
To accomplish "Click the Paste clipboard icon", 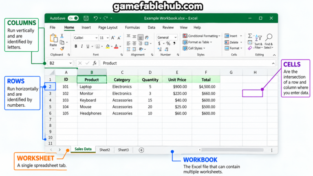I will tap(53, 38).
